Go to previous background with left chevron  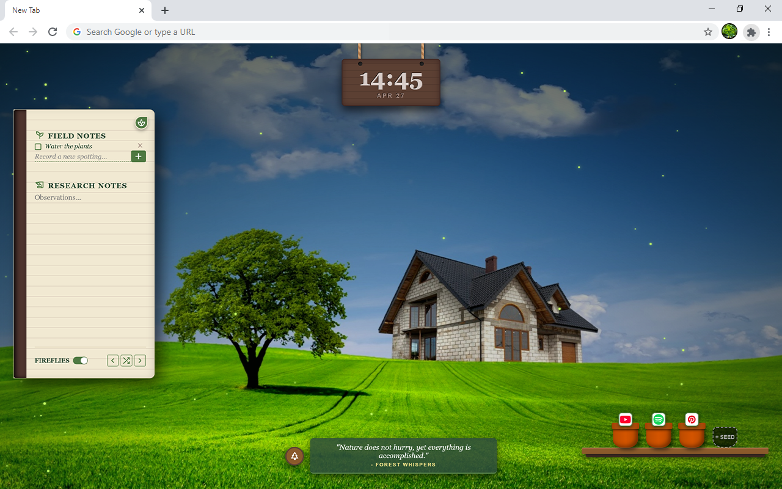(112, 361)
